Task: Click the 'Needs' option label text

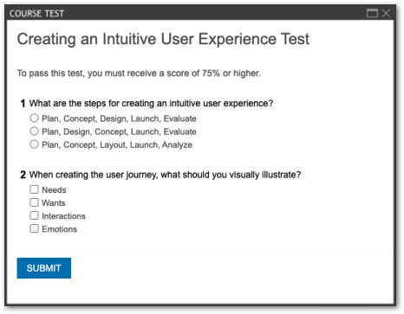Action: click(54, 190)
